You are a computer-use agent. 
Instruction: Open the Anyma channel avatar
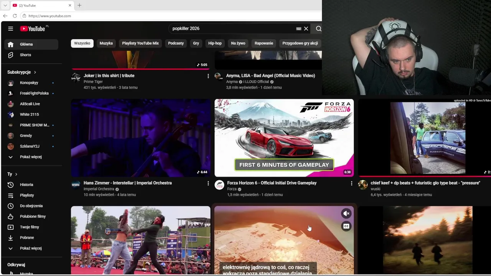pos(218,76)
